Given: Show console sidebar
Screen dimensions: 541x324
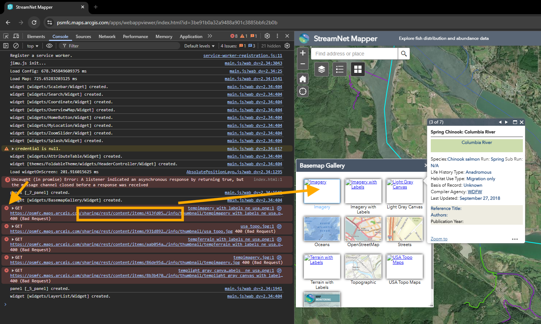Looking at the screenshot, I should point(6,46).
